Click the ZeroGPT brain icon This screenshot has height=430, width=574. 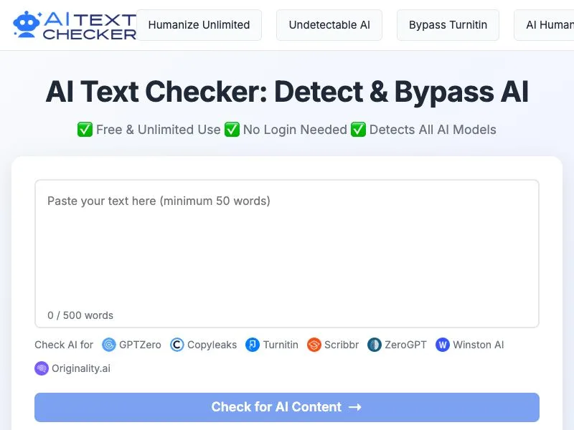[374, 345]
